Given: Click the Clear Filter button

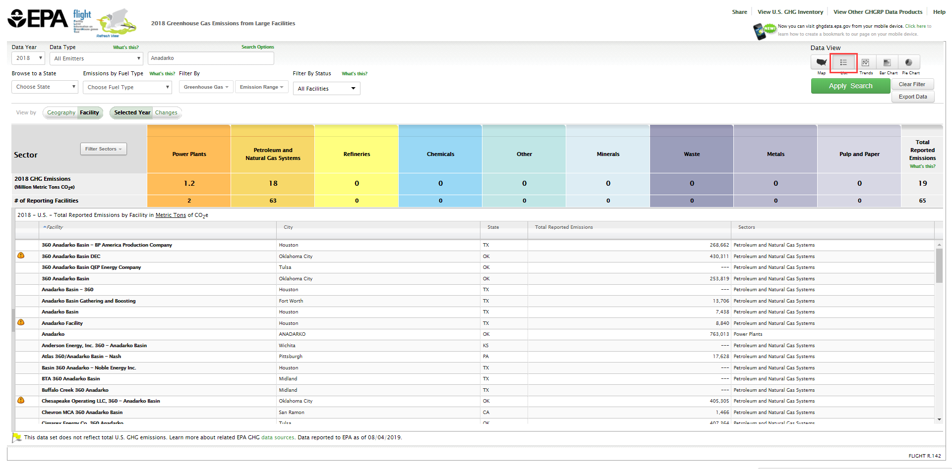Looking at the screenshot, I should click(x=912, y=84).
